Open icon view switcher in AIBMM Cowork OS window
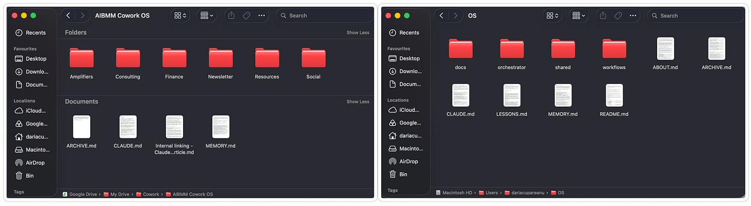This screenshot has width=751, height=206. pos(181,15)
